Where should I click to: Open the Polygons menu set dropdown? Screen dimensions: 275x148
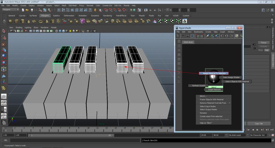[11, 10]
